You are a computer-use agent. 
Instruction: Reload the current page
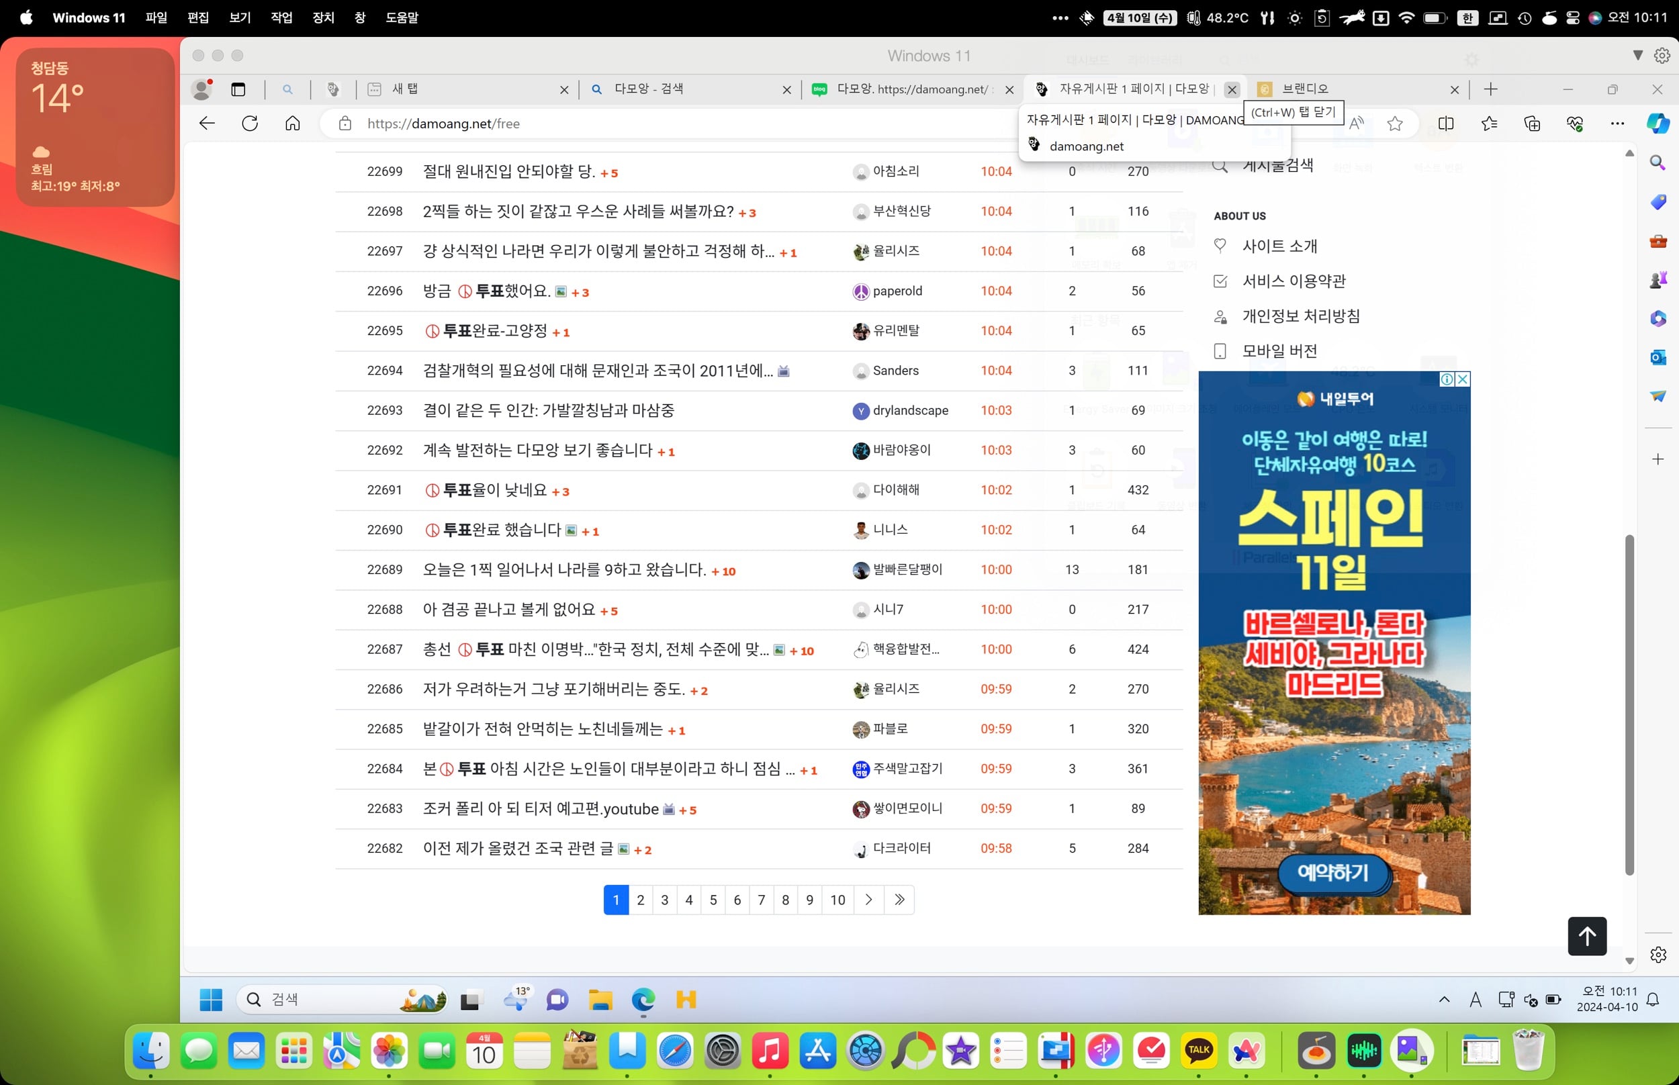(249, 124)
